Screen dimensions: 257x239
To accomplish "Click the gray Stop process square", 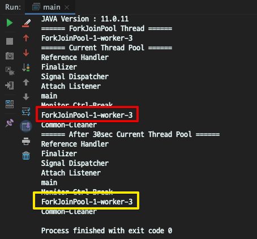I will point(10,41).
